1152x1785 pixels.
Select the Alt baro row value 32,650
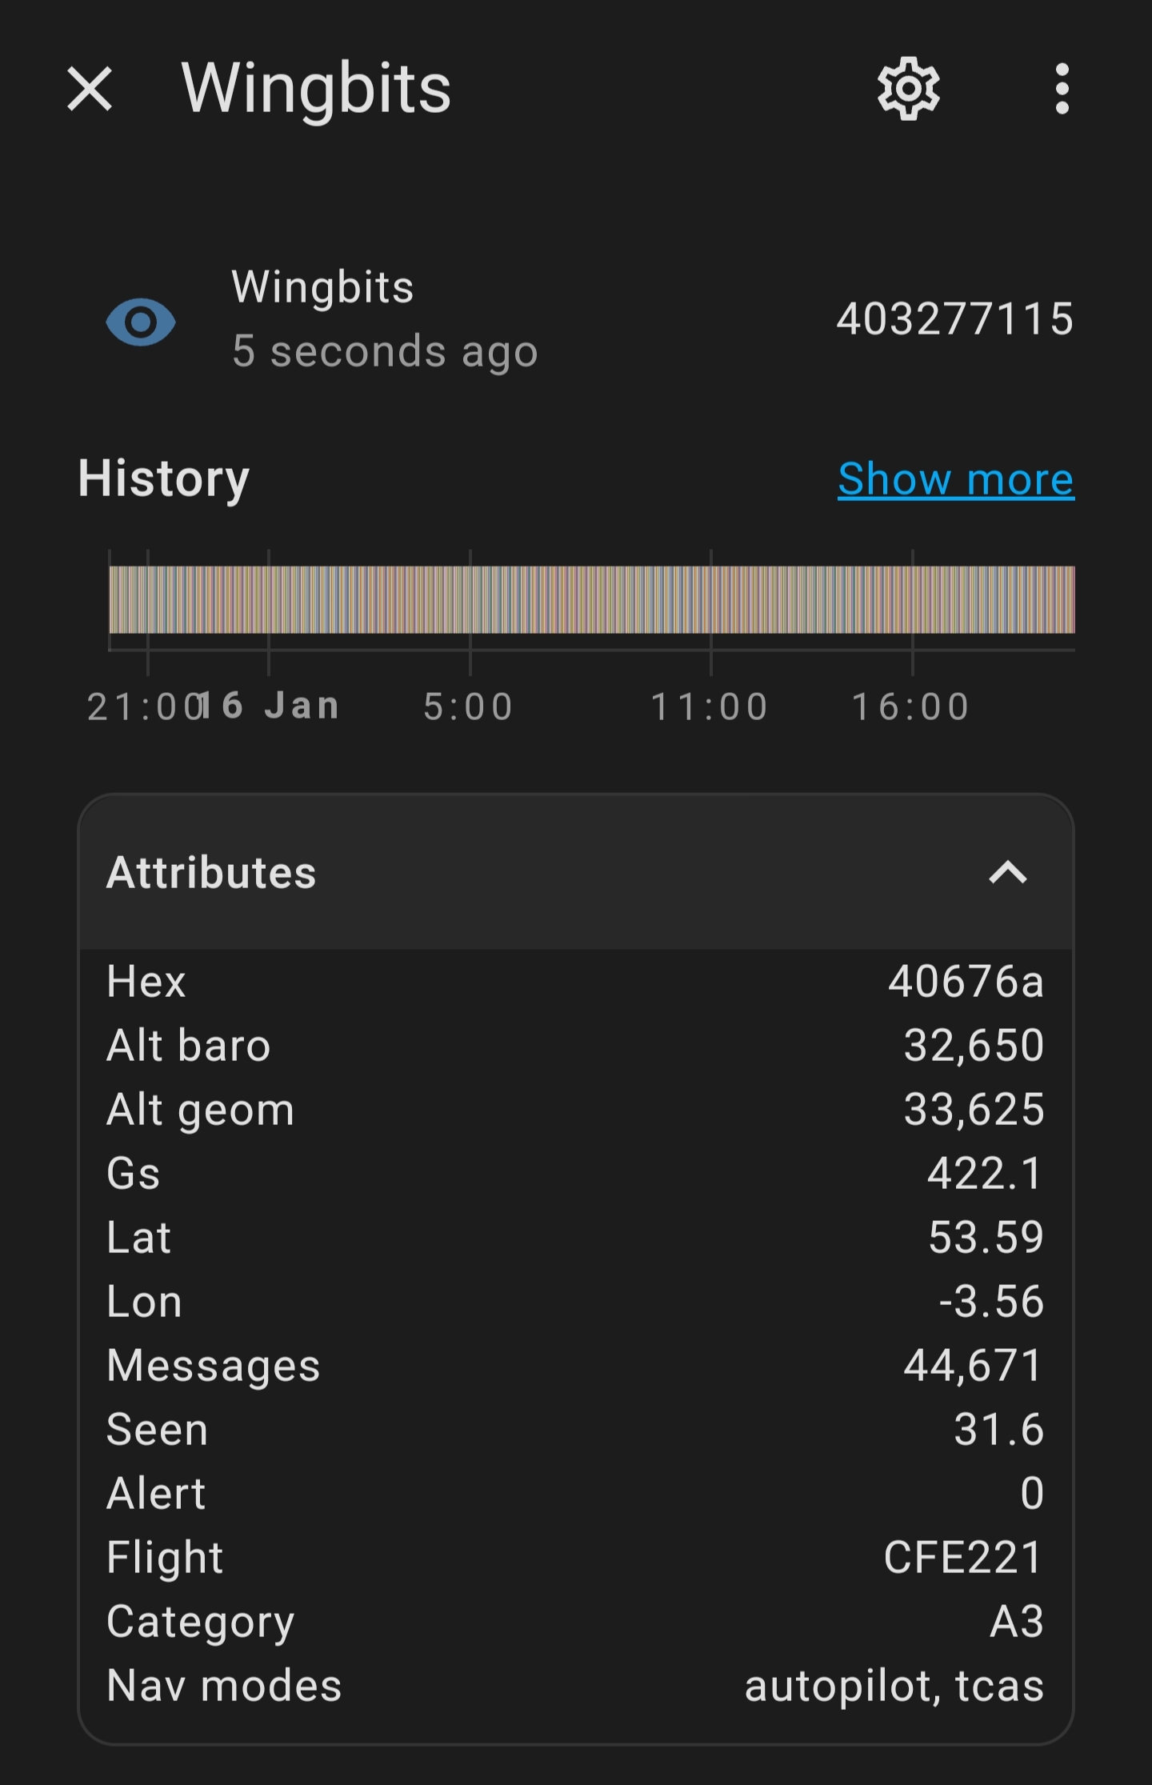[x=974, y=1045]
